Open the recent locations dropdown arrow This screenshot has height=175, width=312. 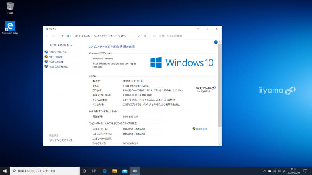[58, 36]
